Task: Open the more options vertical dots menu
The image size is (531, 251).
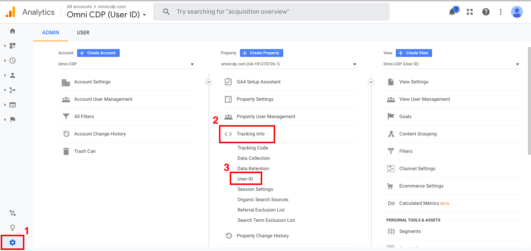Action: [501, 12]
